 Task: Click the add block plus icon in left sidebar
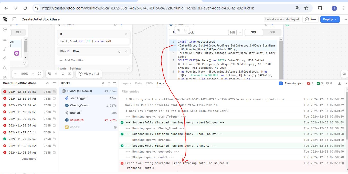[x=5, y=30]
